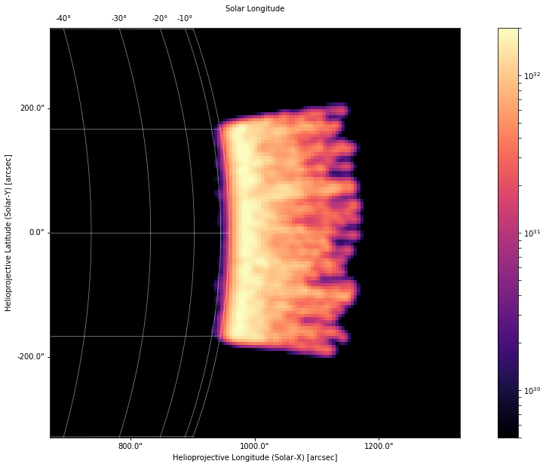This screenshot has height=467, width=546.
Task: Click the -40° longitude tick label
Action: pos(63,18)
